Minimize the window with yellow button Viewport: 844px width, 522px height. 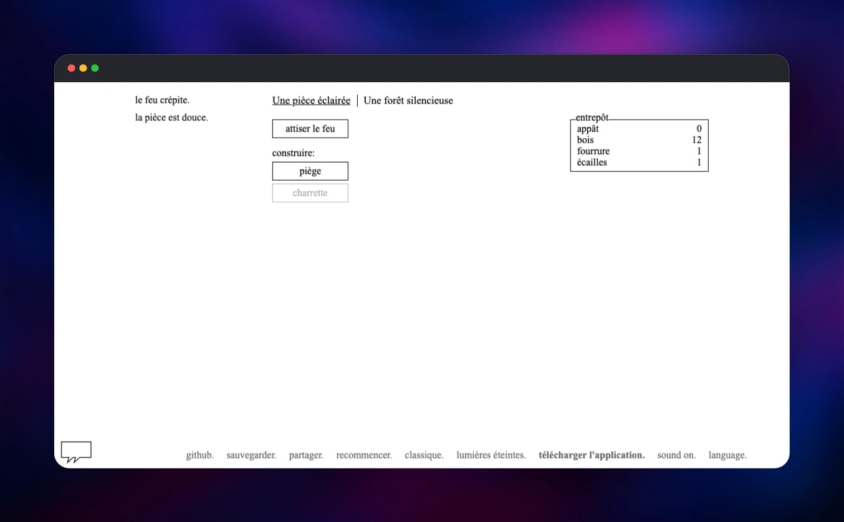point(83,68)
